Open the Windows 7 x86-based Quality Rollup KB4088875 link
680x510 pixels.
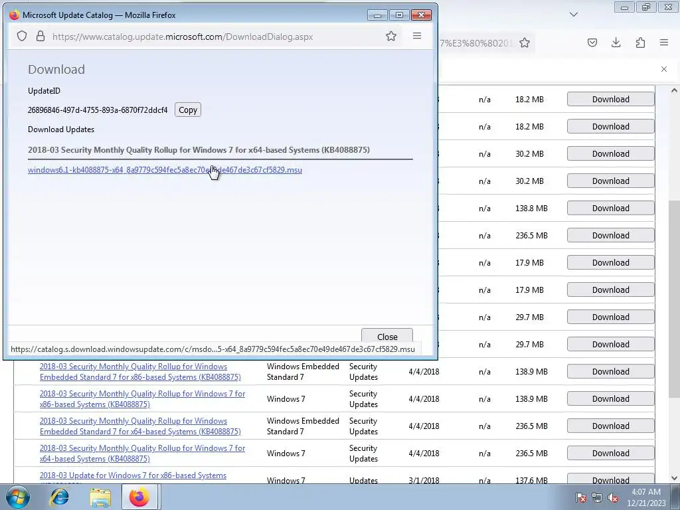coord(142,399)
